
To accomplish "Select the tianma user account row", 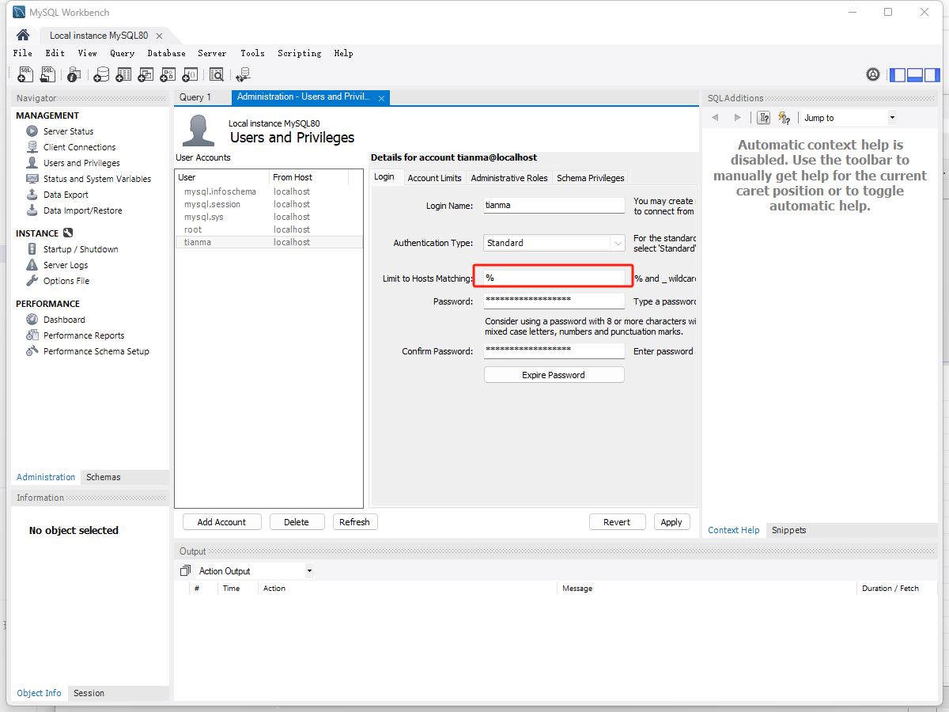I will point(269,242).
